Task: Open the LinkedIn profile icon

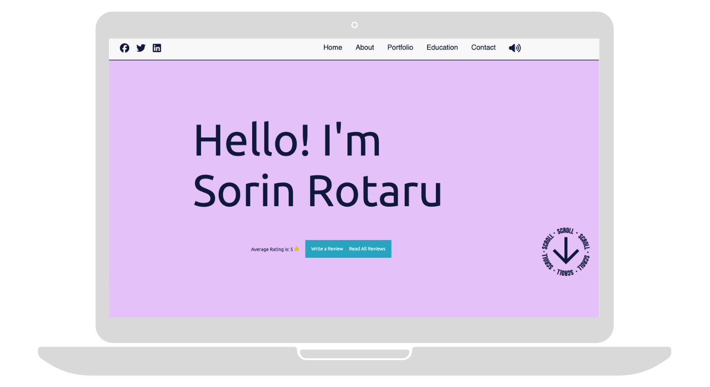Action: (157, 48)
